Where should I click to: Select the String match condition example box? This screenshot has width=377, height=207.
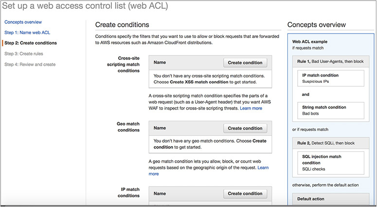(330, 110)
